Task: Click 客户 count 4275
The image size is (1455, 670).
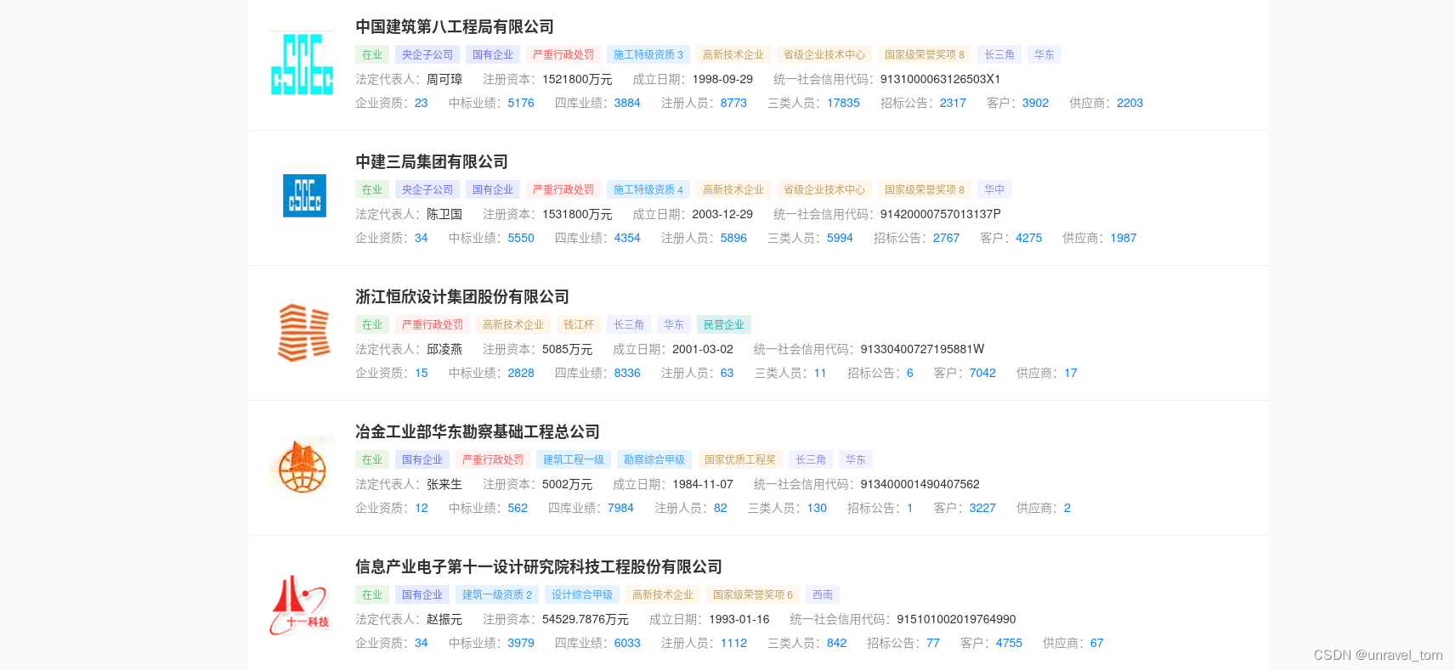Action: (x=1028, y=238)
